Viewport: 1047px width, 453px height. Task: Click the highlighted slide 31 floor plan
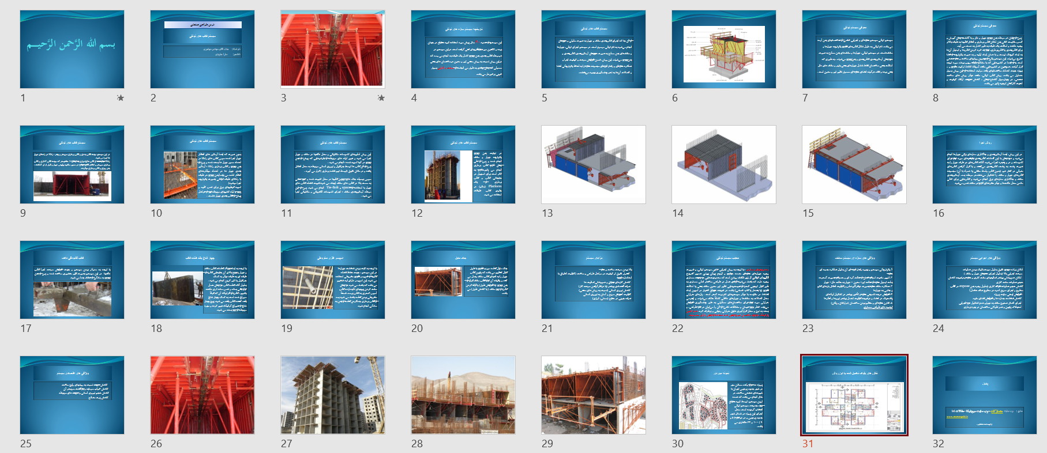(854, 395)
